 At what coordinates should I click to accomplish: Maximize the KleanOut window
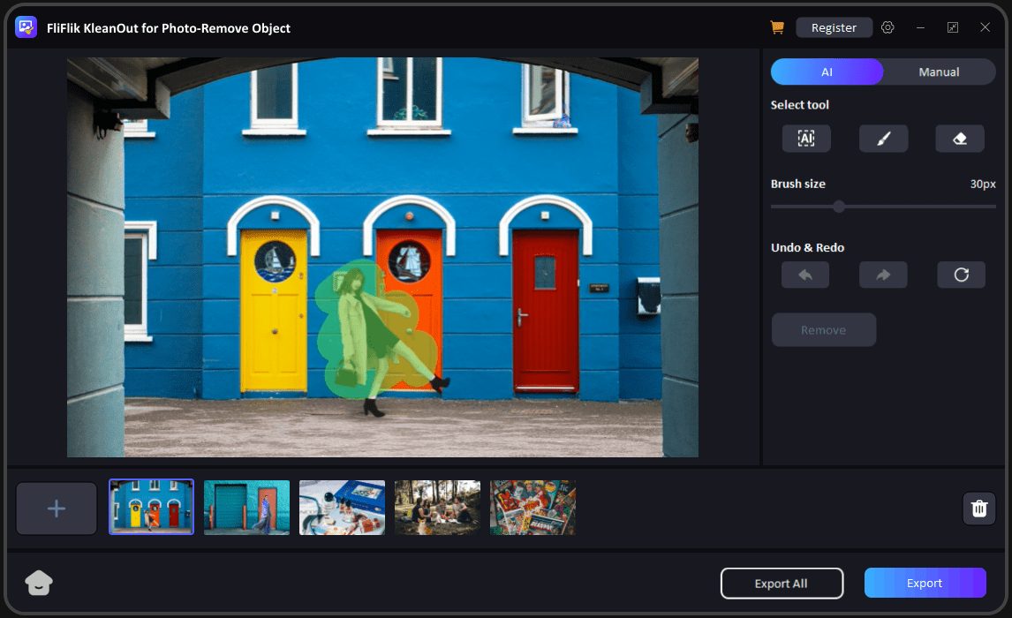coord(953,27)
